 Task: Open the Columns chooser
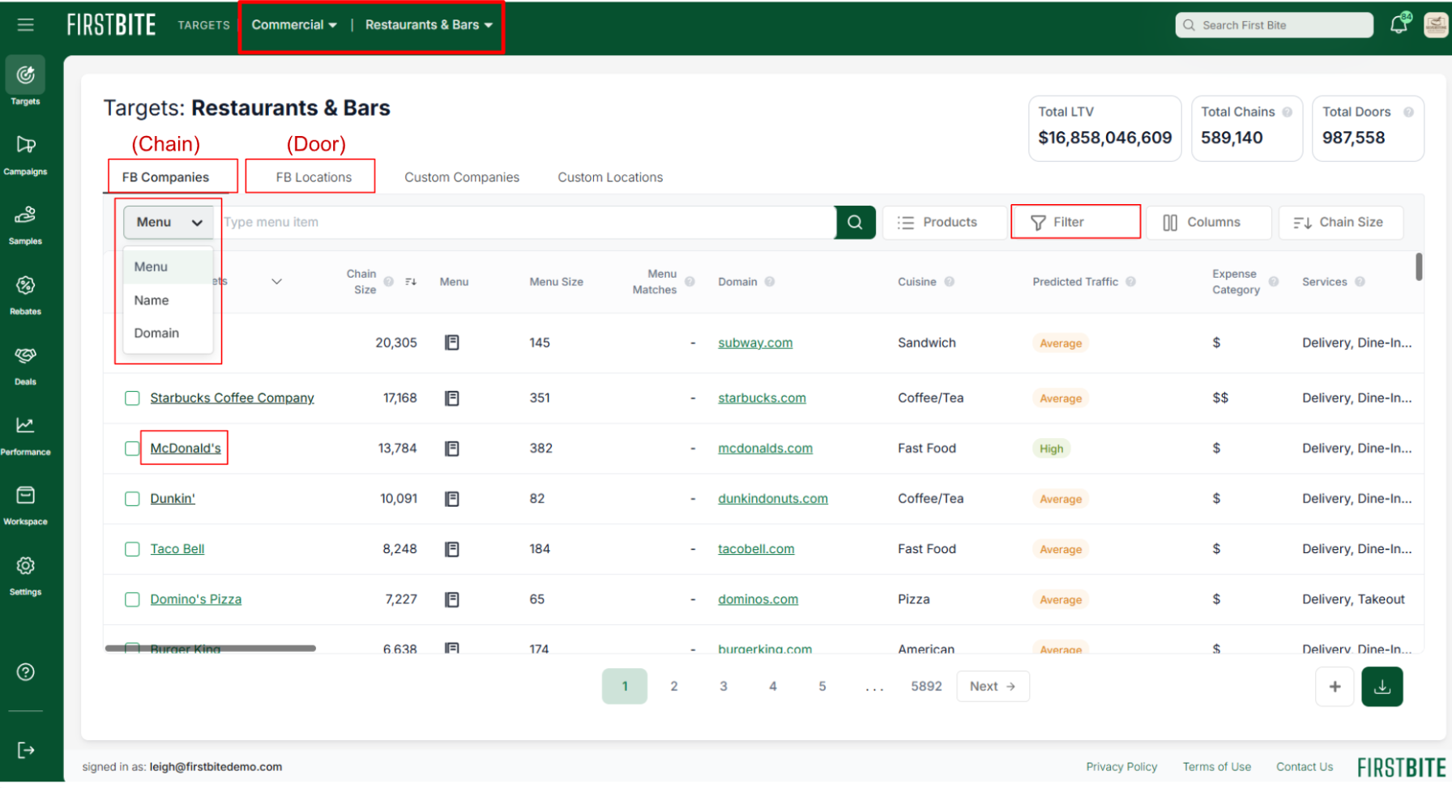1208,222
